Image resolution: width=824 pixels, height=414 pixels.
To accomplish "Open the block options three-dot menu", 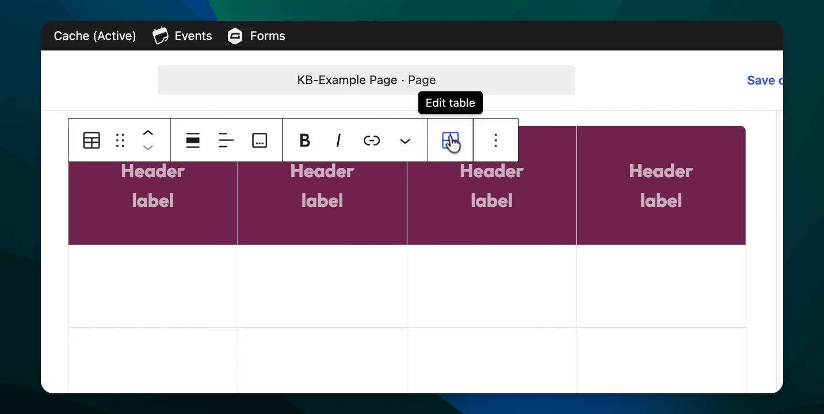I will click(495, 140).
